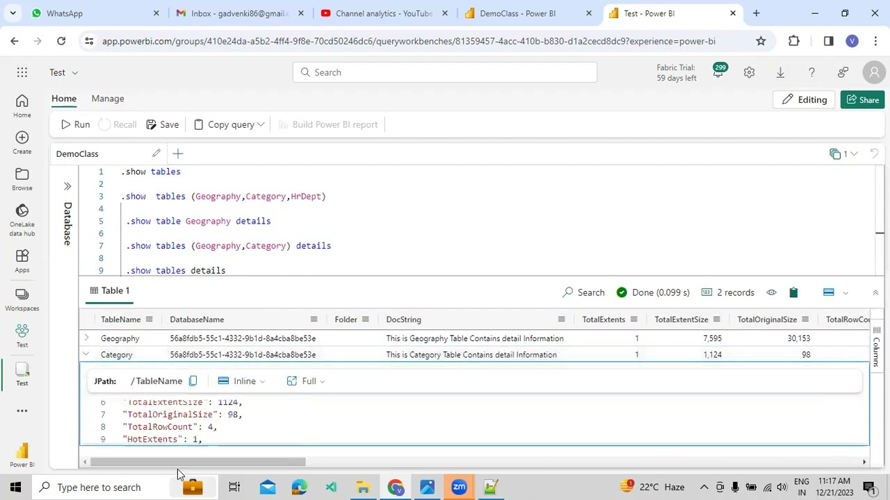Screen dimensions: 890x500
Task: Click the Share button
Action: [862, 100]
